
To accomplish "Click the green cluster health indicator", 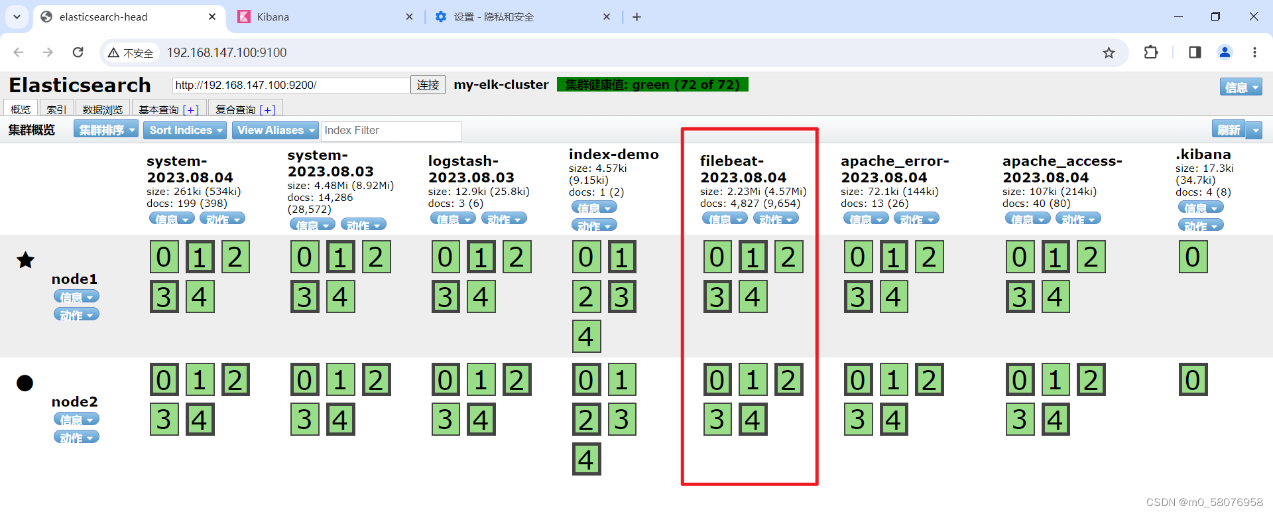I will tap(652, 84).
